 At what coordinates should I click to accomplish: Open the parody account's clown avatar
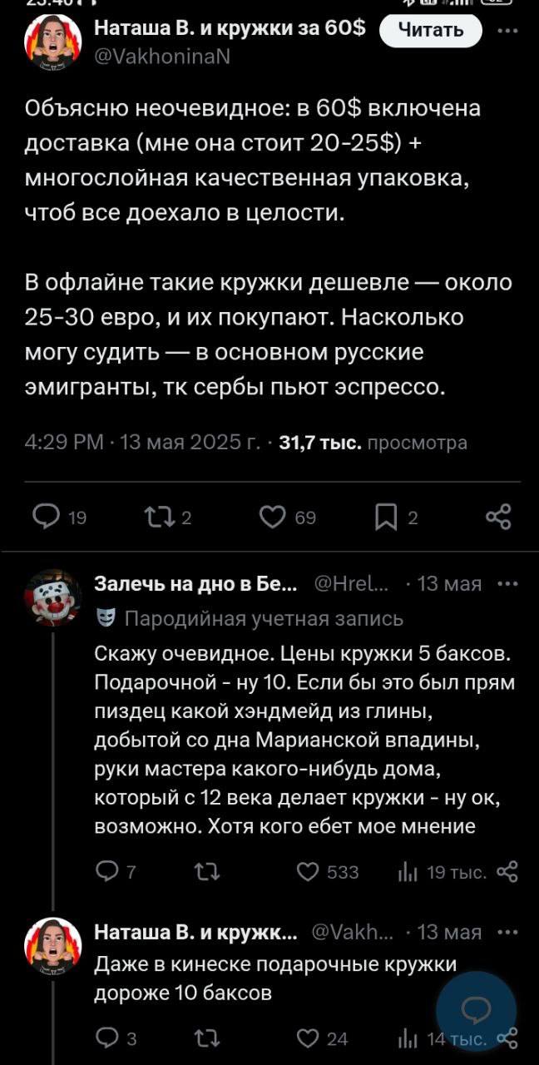pyautogui.click(x=52, y=597)
